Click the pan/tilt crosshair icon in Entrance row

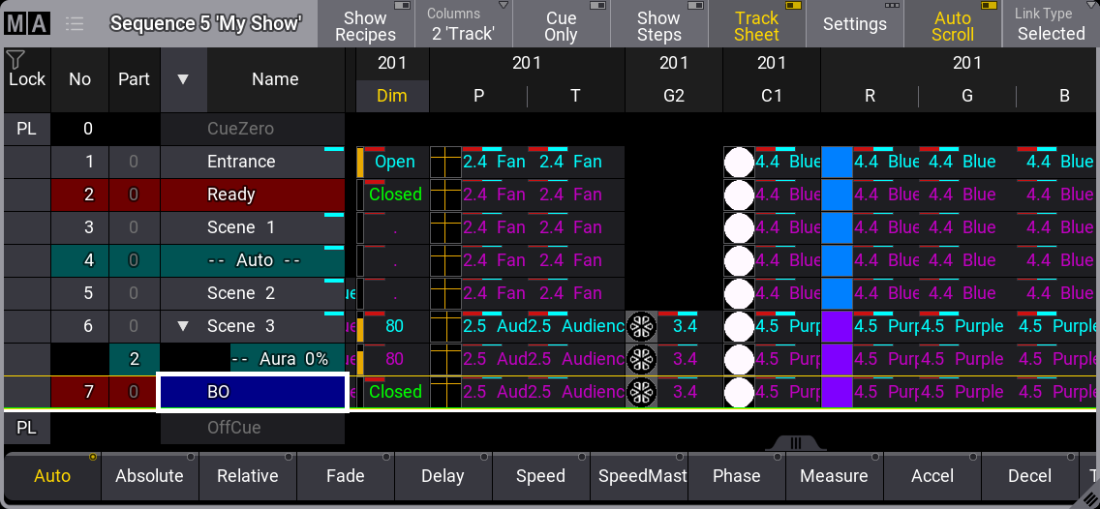pyautogui.click(x=444, y=162)
